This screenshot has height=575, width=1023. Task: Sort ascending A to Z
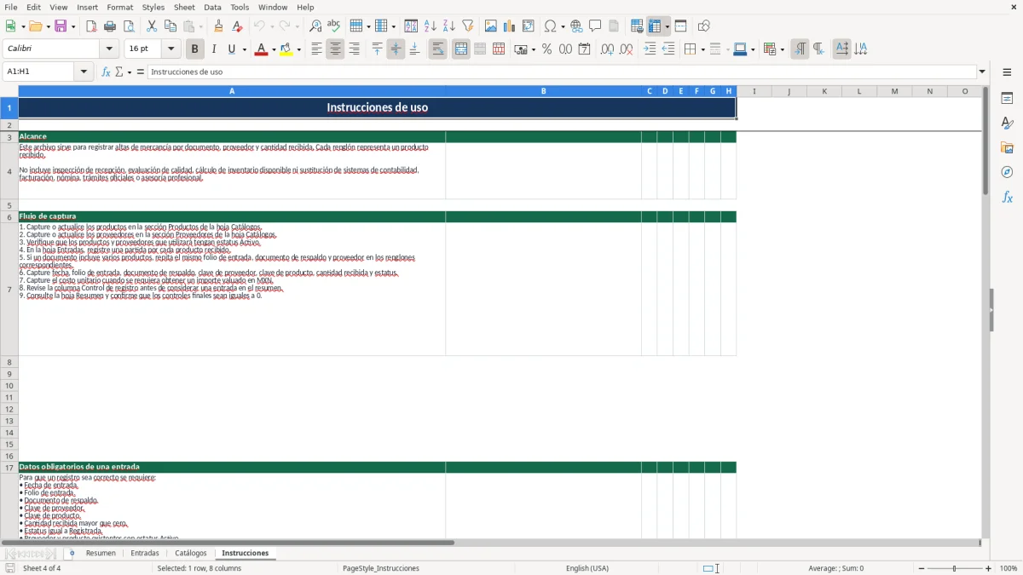430,26
